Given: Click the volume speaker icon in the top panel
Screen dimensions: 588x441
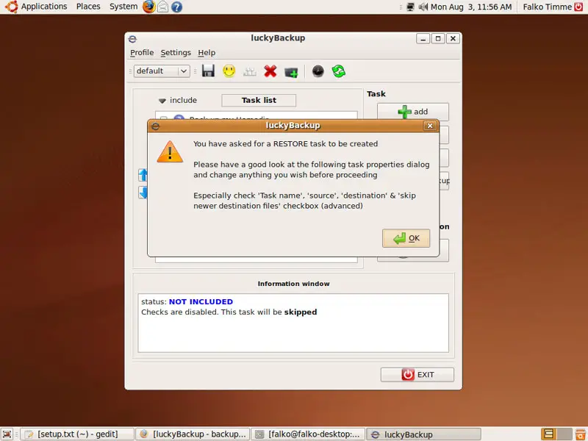Looking at the screenshot, I should (x=423, y=7).
